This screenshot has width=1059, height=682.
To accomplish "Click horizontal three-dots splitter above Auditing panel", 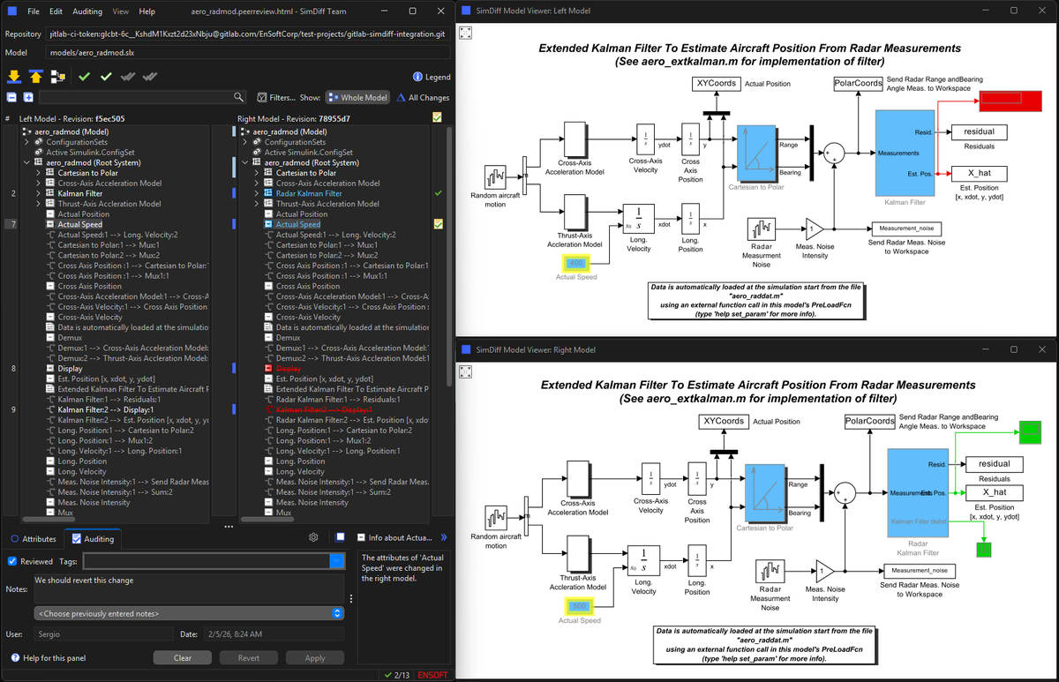I will click(229, 527).
